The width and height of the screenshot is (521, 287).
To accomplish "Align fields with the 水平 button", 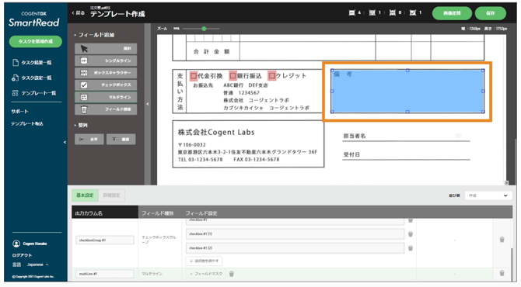I will tap(89, 139).
